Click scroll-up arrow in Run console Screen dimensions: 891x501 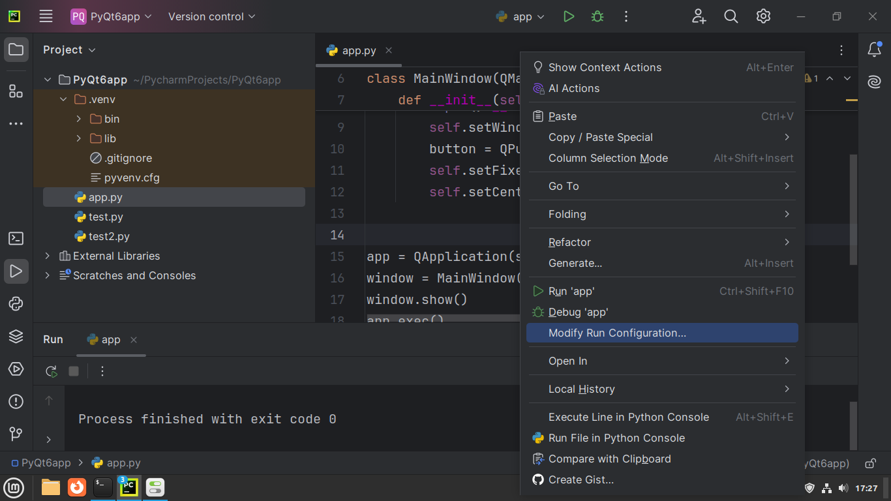point(49,401)
